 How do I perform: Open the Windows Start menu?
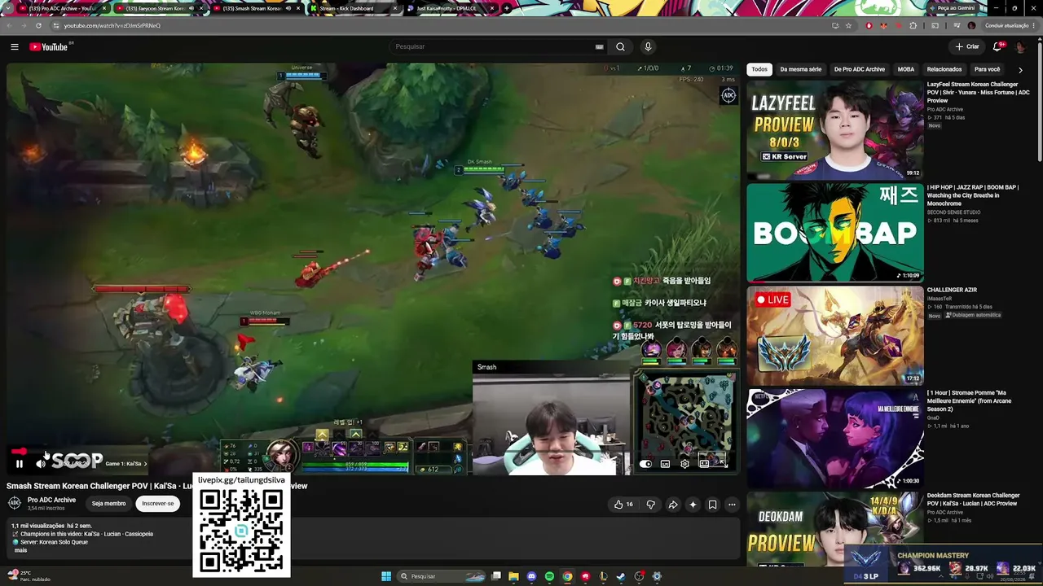[x=386, y=576]
